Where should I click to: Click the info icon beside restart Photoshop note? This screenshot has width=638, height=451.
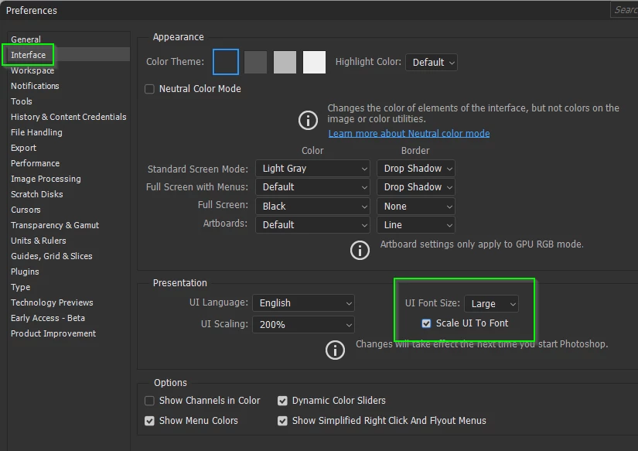335,350
